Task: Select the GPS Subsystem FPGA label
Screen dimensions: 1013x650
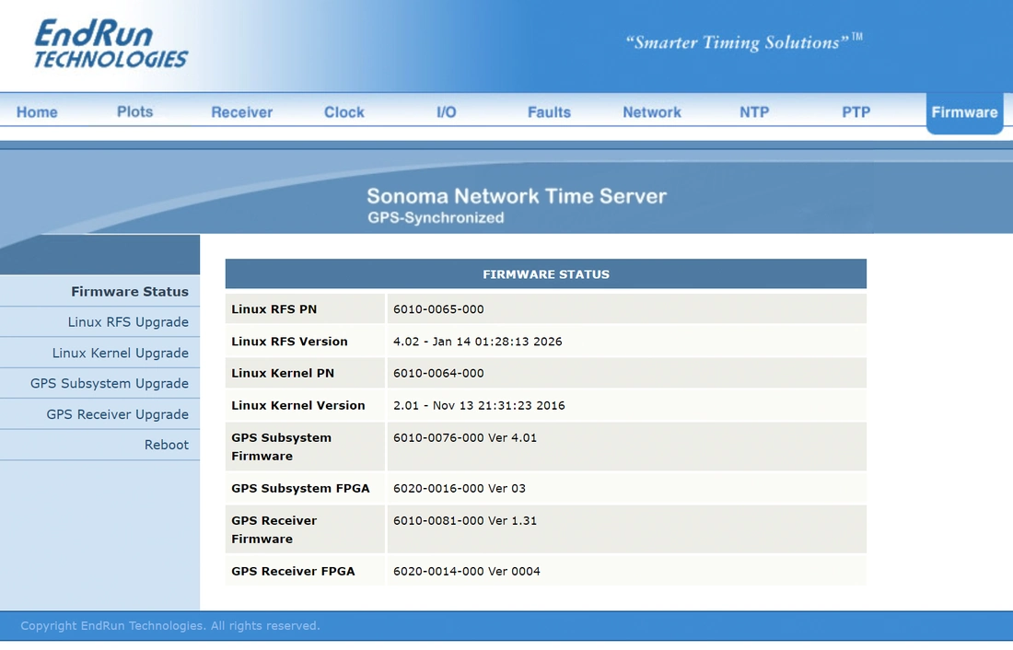Action: 300,488
